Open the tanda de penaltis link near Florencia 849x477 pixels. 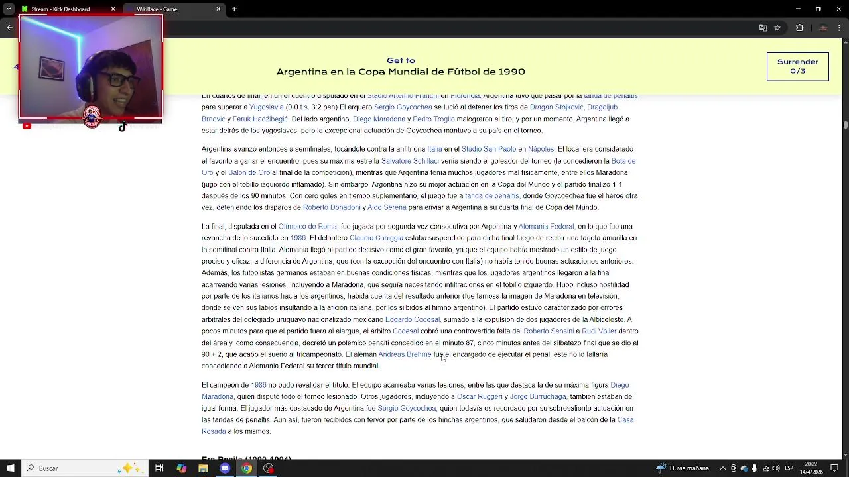610,96
